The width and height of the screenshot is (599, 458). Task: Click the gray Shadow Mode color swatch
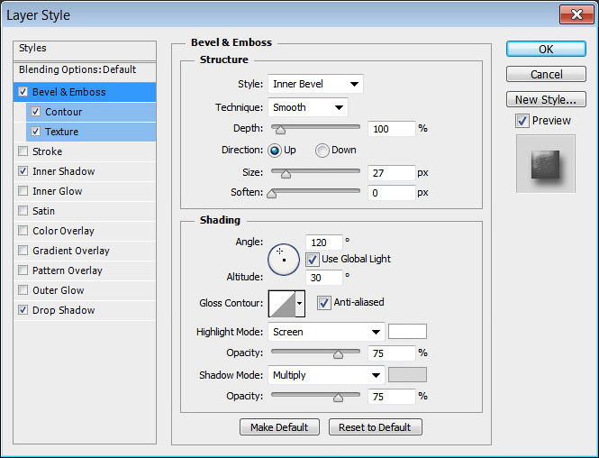click(x=407, y=375)
